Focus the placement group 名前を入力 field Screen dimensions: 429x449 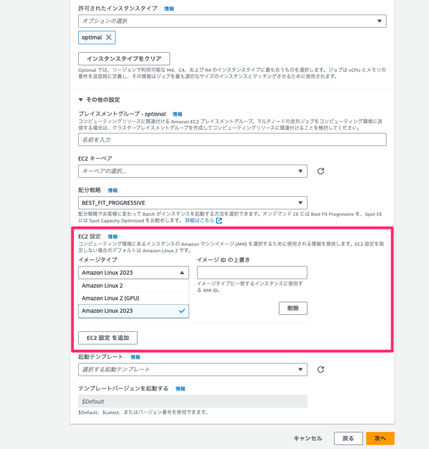click(x=232, y=140)
